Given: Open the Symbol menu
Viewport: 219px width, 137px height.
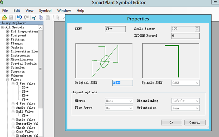Looking at the screenshot, I should [45, 10].
